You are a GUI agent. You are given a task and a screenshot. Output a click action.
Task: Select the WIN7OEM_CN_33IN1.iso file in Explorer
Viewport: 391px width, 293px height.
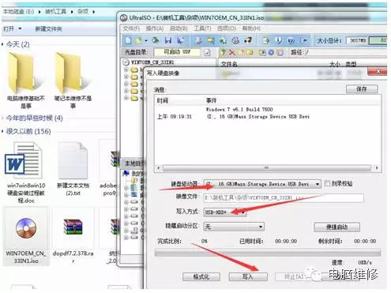tap(26, 237)
